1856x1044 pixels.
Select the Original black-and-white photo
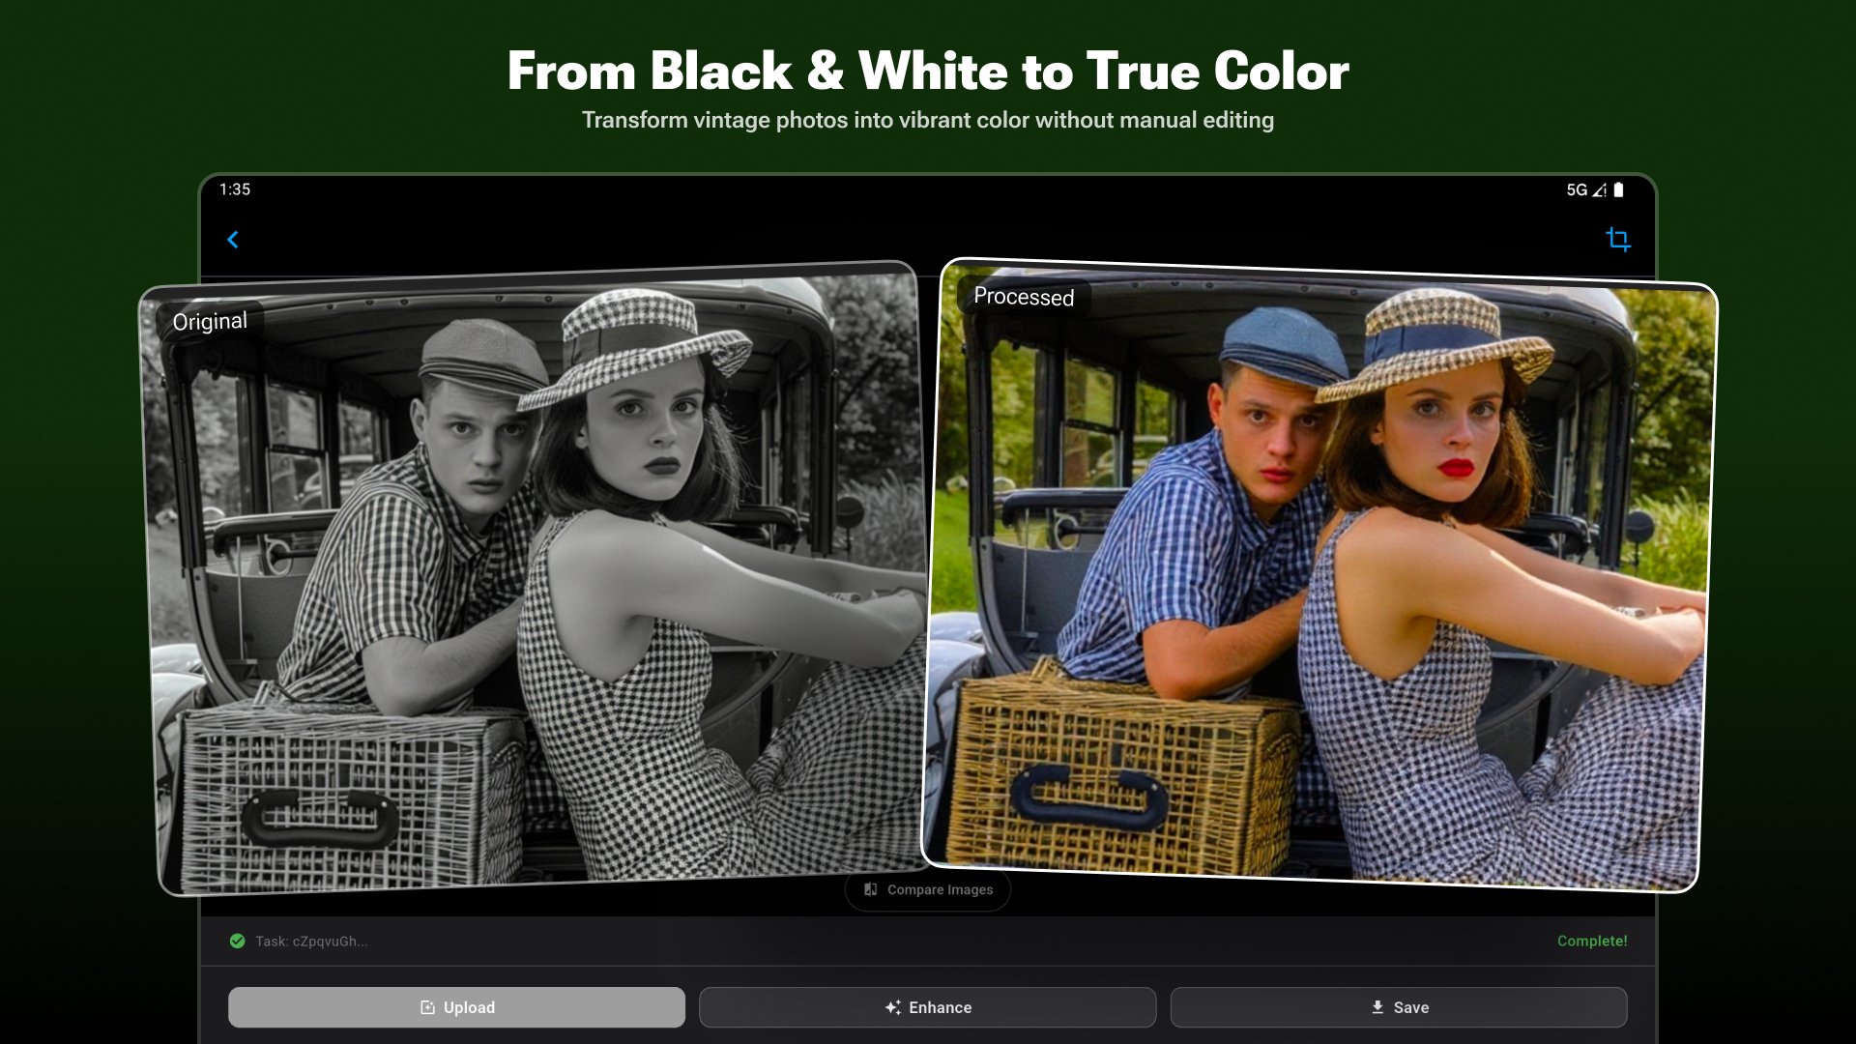tap(536, 580)
